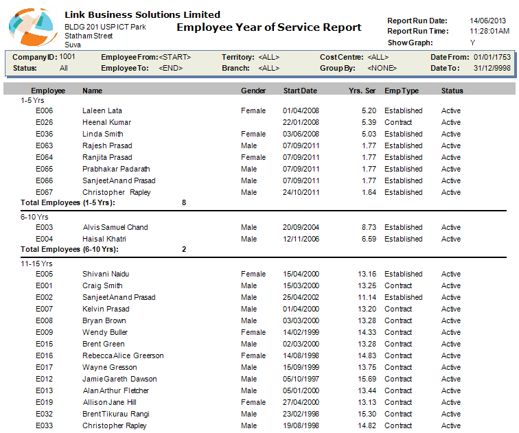This screenshot has width=519, height=433.
Task: Click the 11-15 Yrs group heading
Action: (37, 264)
